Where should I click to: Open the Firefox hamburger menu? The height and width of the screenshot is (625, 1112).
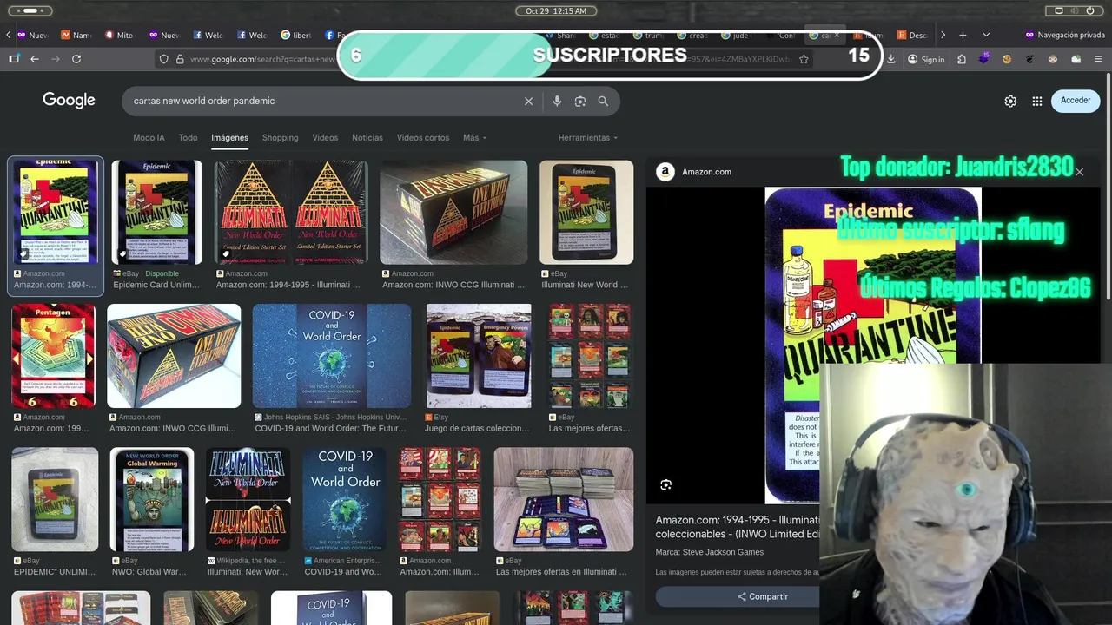click(1098, 59)
